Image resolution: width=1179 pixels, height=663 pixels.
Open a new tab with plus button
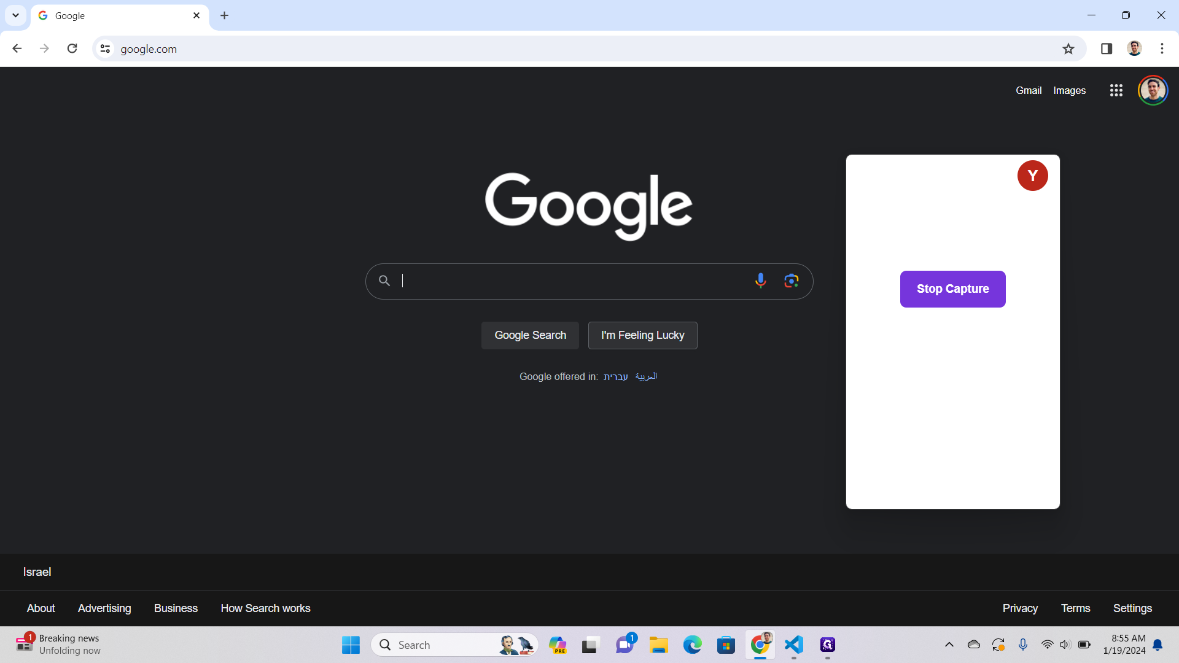pyautogui.click(x=225, y=15)
